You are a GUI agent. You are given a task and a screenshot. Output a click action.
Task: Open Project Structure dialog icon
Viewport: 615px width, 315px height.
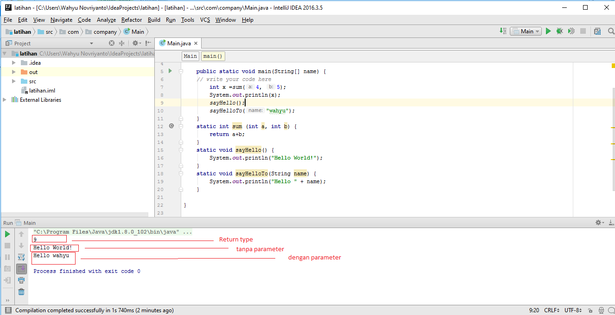point(597,31)
